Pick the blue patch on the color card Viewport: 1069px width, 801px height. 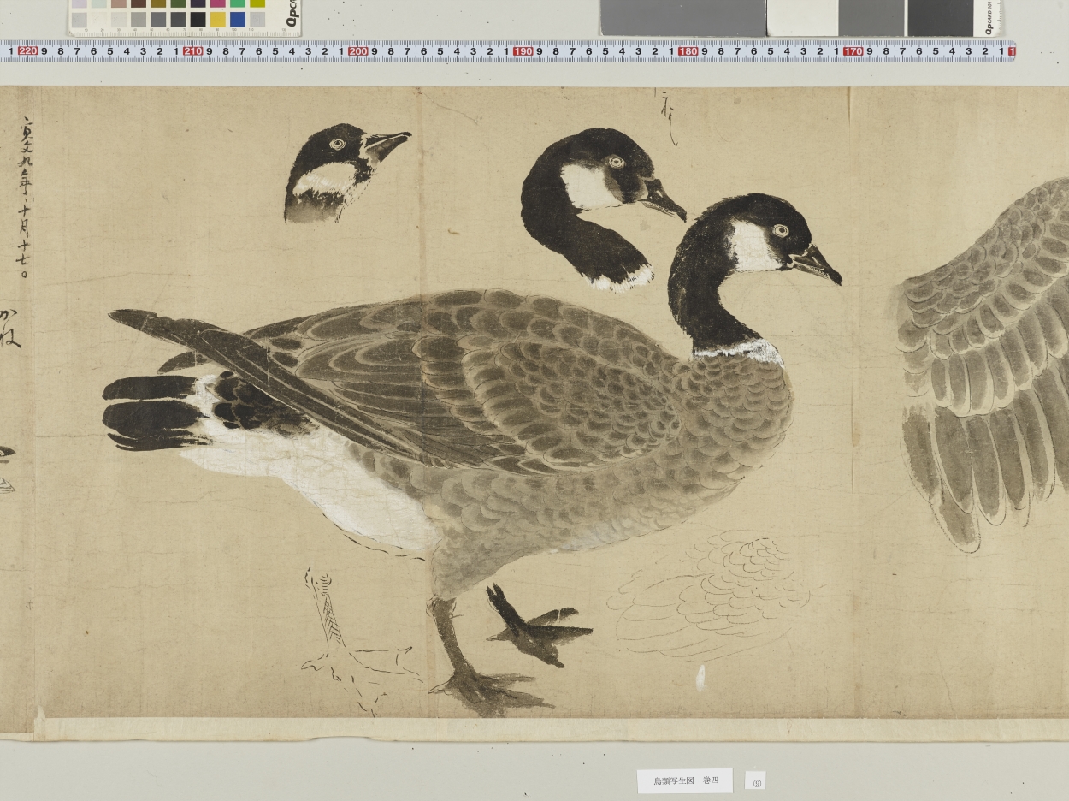click(x=237, y=19)
